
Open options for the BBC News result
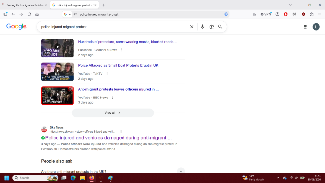(x=112, y=98)
